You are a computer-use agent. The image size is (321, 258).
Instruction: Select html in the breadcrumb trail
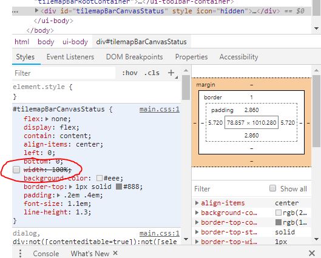click(x=22, y=42)
